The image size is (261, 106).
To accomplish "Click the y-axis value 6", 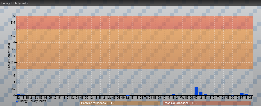I will 14,16.
